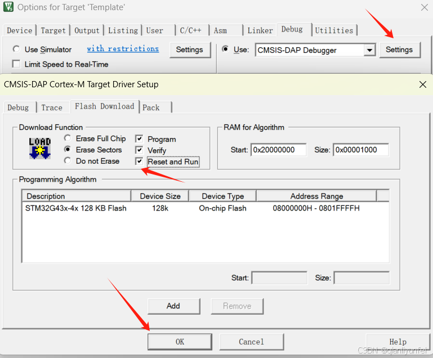Click the Cancel button
Image resolution: width=433 pixels, height=358 pixels.
[252, 342]
